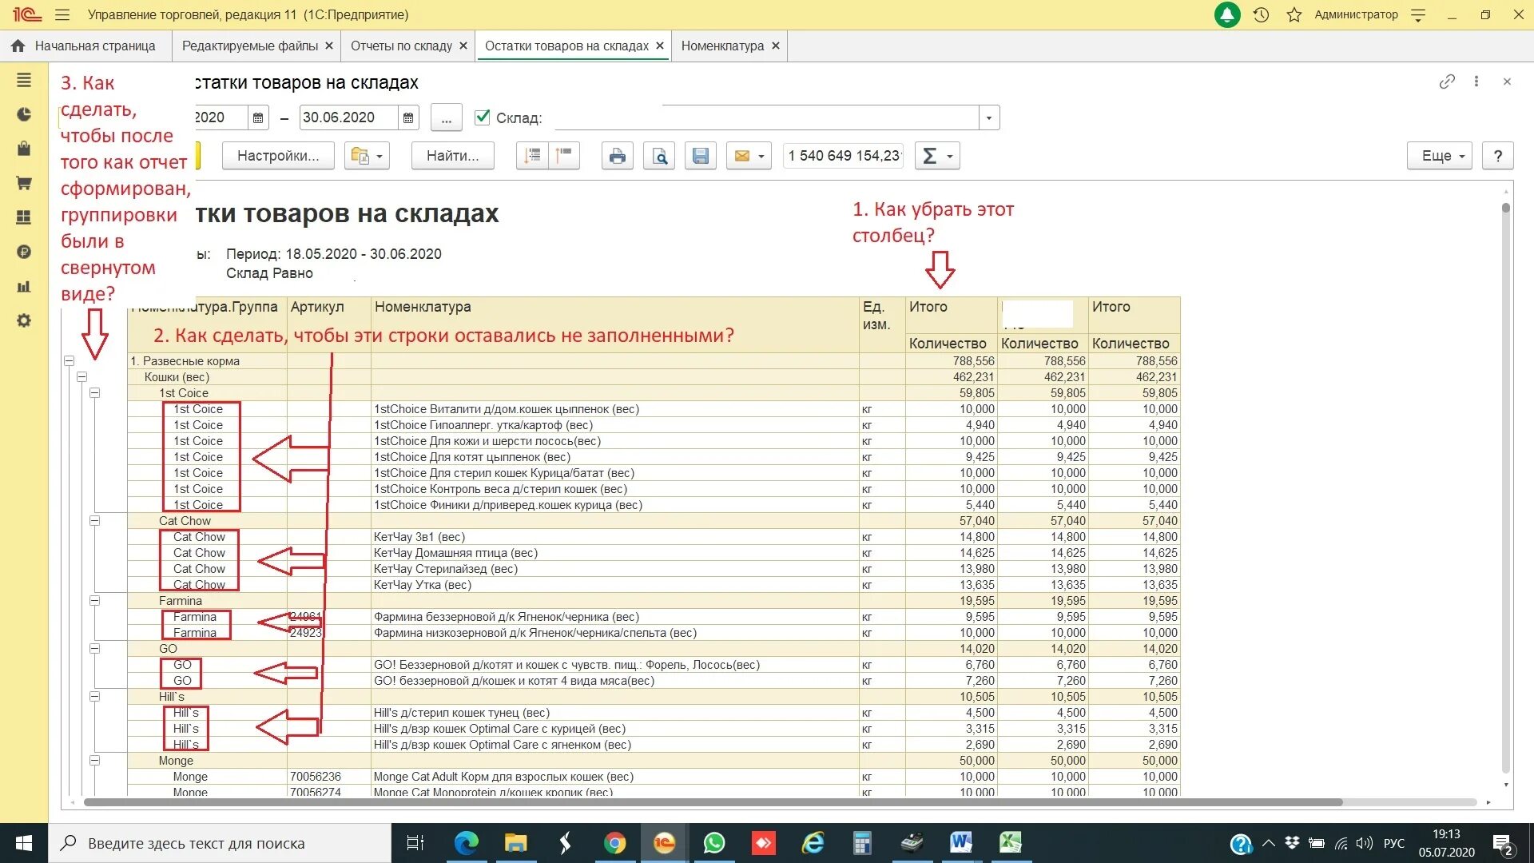The width and height of the screenshot is (1534, 863).
Task: Toggle the Склад checkbox
Action: point(482,117)
